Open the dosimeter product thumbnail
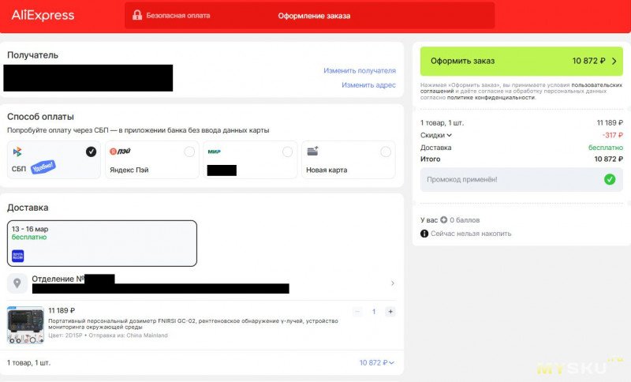This screenshot has width=631, height=382. [25, 325]
